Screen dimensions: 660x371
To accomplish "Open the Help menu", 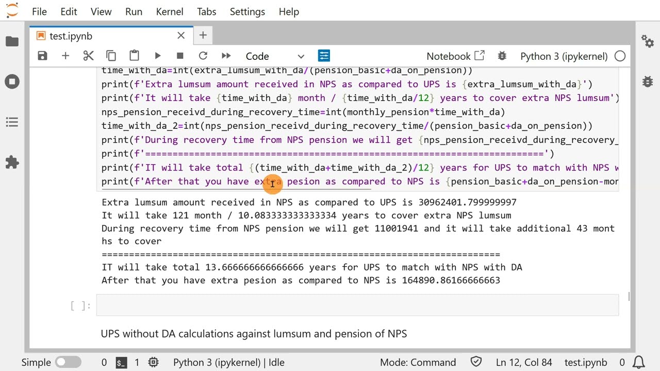I will tap(289, 11).
